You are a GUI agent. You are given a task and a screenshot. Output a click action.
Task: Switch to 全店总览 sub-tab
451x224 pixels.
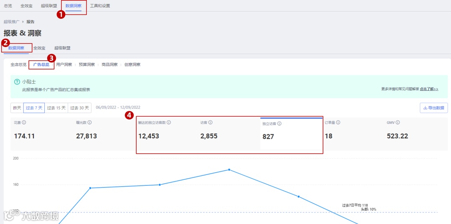18,65
